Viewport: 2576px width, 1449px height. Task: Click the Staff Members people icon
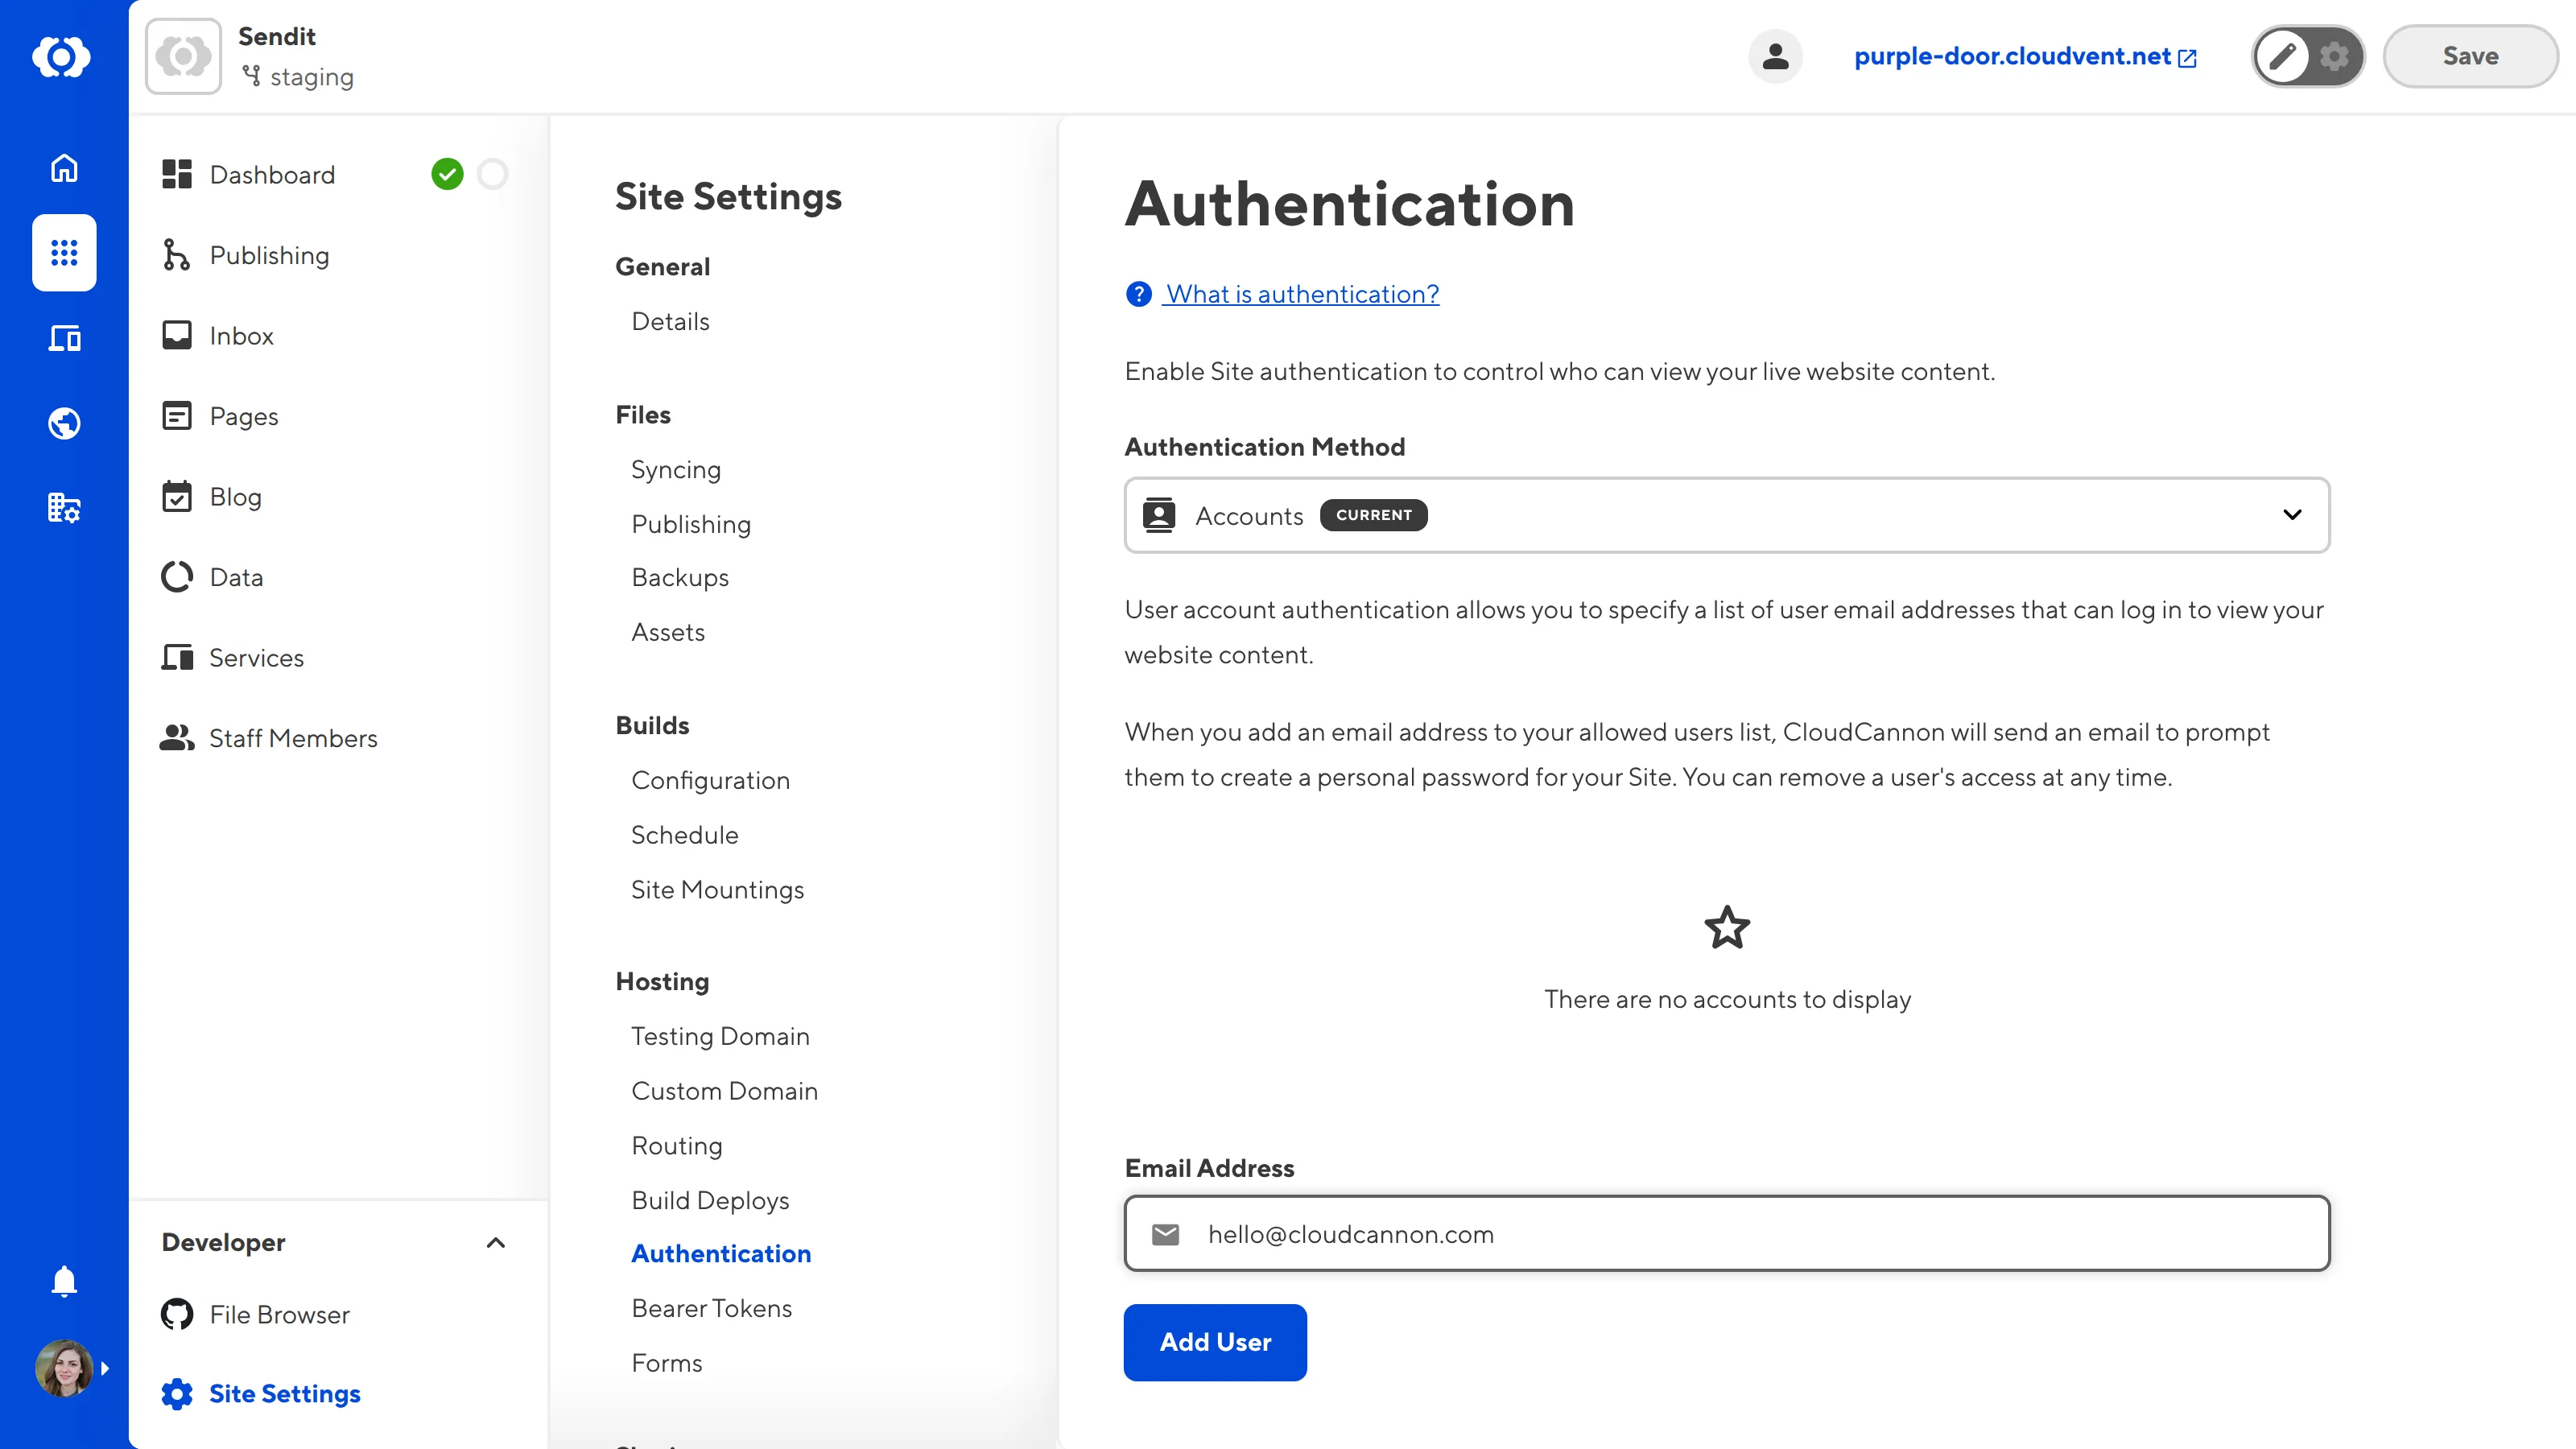point(177,738)
